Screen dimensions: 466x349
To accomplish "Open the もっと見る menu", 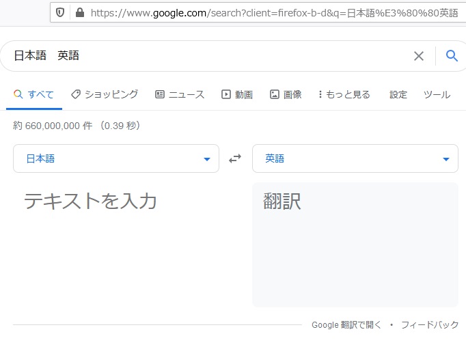I will (344, 94).
